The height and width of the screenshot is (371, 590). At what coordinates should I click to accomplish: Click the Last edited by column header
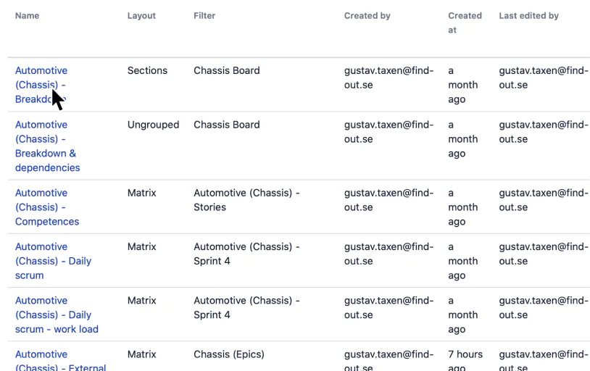point(528,16)
